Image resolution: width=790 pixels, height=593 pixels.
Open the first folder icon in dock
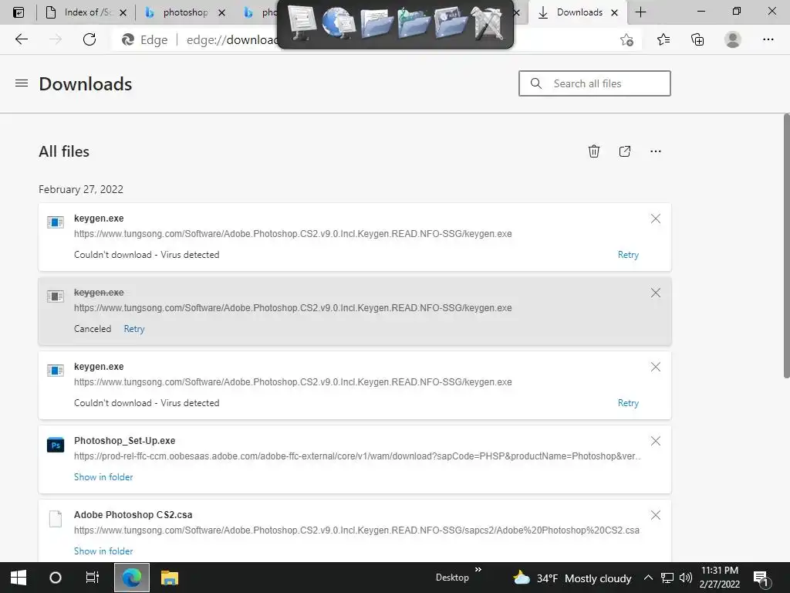[376, 23]
